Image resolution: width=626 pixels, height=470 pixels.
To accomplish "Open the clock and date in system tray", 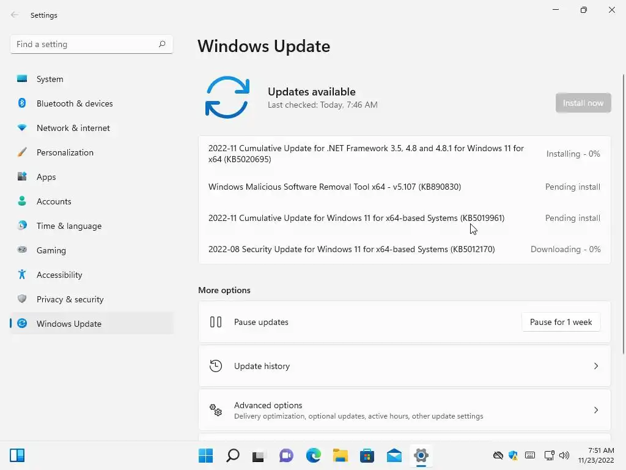I will [x=596, y=455].
